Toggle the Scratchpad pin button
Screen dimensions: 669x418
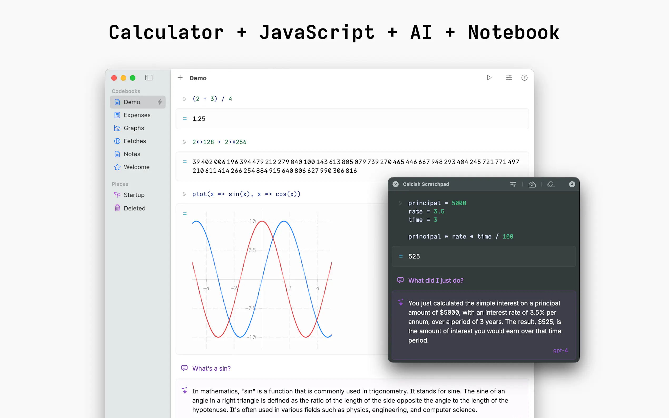pyautogui.click(x=572, y=184)
